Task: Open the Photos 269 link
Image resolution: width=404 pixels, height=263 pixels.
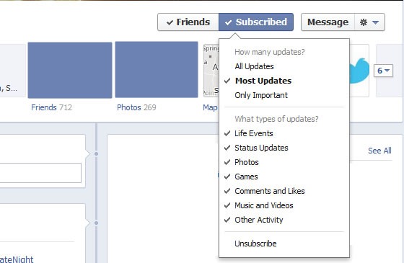Action: tap(136, 107)
